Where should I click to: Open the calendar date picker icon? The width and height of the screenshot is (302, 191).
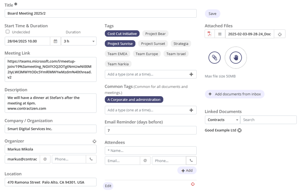pos(56,41)
